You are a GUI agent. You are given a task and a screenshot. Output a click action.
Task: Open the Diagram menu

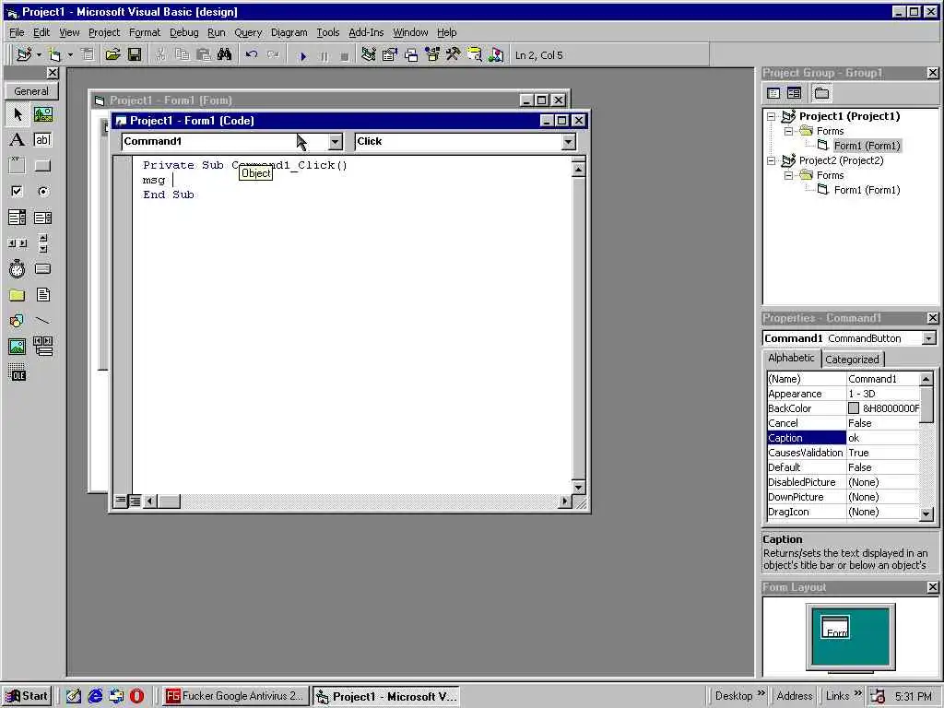(289, 32)
